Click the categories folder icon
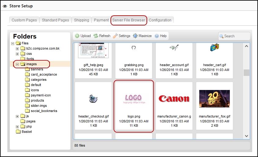This screenshot has width=258, height=157. point(27,80)
